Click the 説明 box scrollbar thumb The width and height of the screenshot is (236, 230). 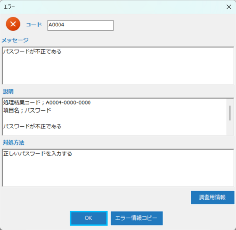click(230, 113)
